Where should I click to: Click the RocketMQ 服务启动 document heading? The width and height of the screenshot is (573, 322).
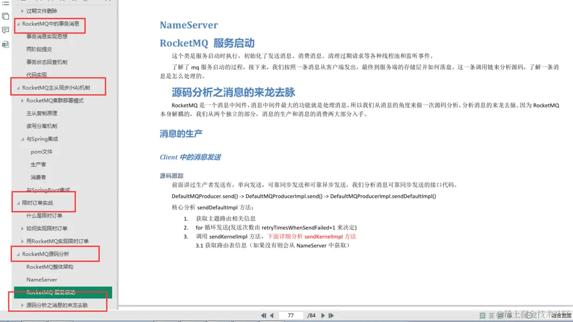tap(207, 43)
